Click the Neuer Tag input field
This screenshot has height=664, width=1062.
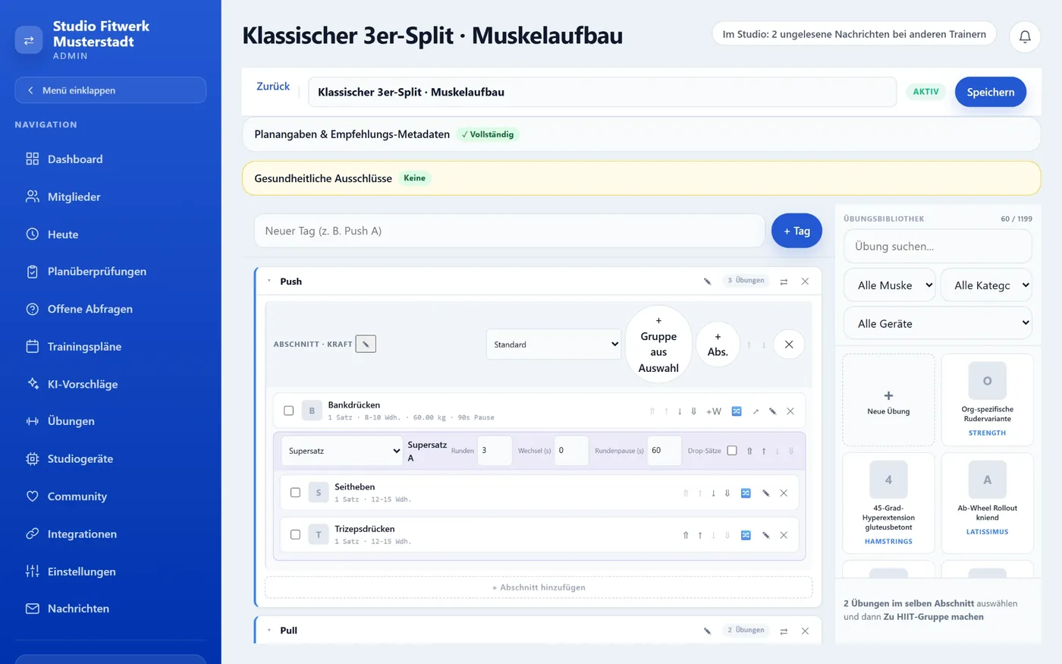(x=509, y=231)
